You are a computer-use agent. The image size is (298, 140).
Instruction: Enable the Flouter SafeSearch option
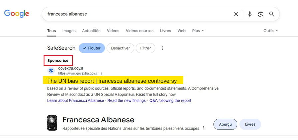tap(92, 48)
